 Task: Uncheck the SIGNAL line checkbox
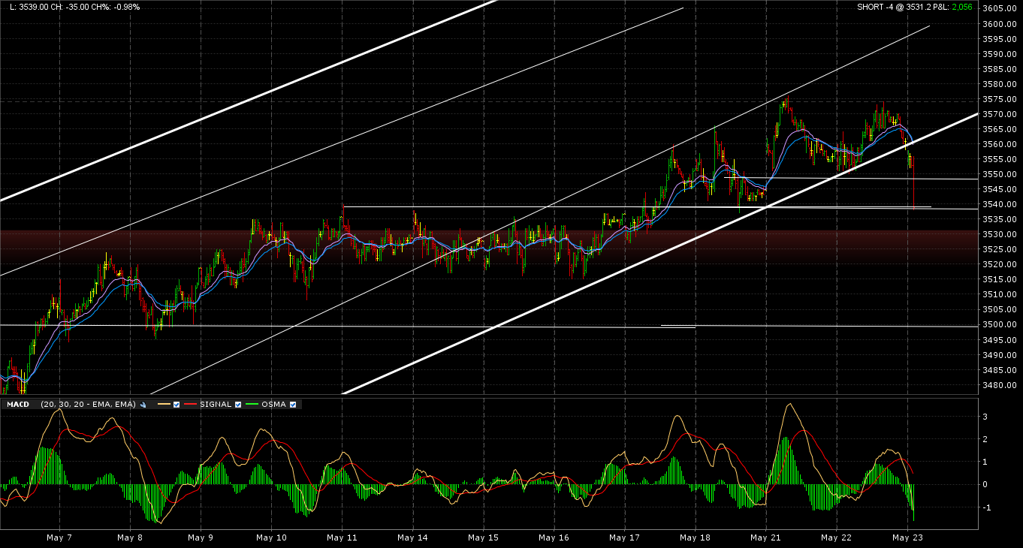[238, 405]
